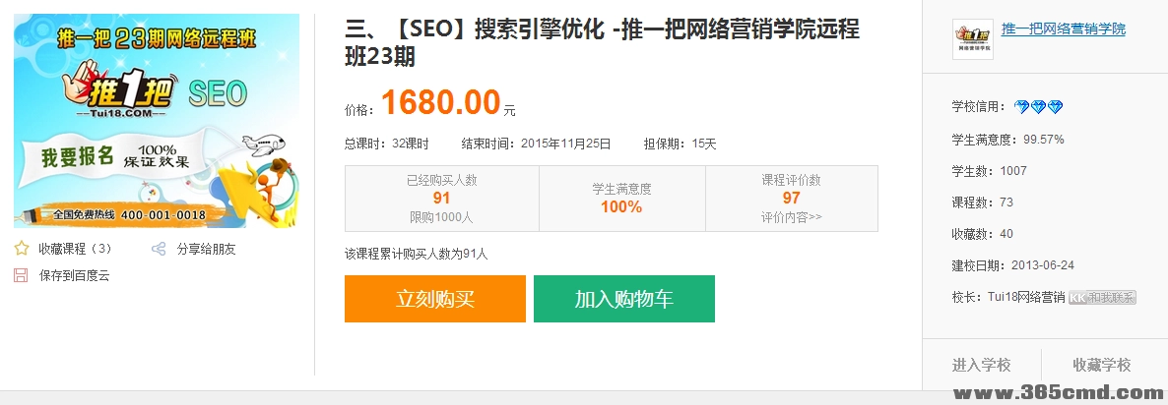This screenshot has height=405, width=1168.
Task: Click the star icon beside 收藏课程
Action: 21,249
